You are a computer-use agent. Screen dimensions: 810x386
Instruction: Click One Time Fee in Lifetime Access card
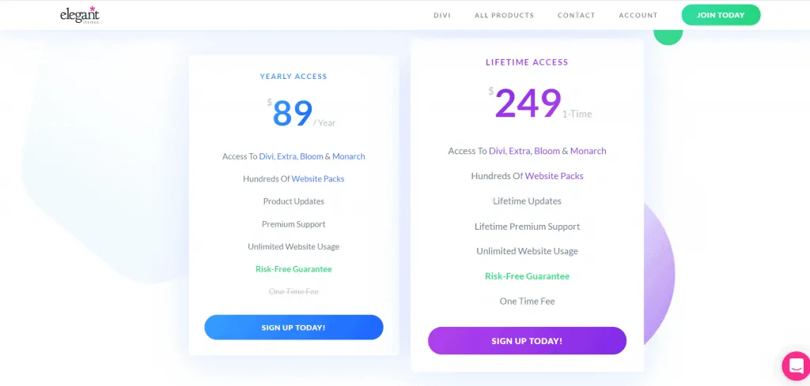[527, 301]
